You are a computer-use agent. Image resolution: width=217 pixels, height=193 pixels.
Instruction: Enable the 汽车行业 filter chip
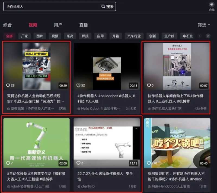(x=135, y=36)
